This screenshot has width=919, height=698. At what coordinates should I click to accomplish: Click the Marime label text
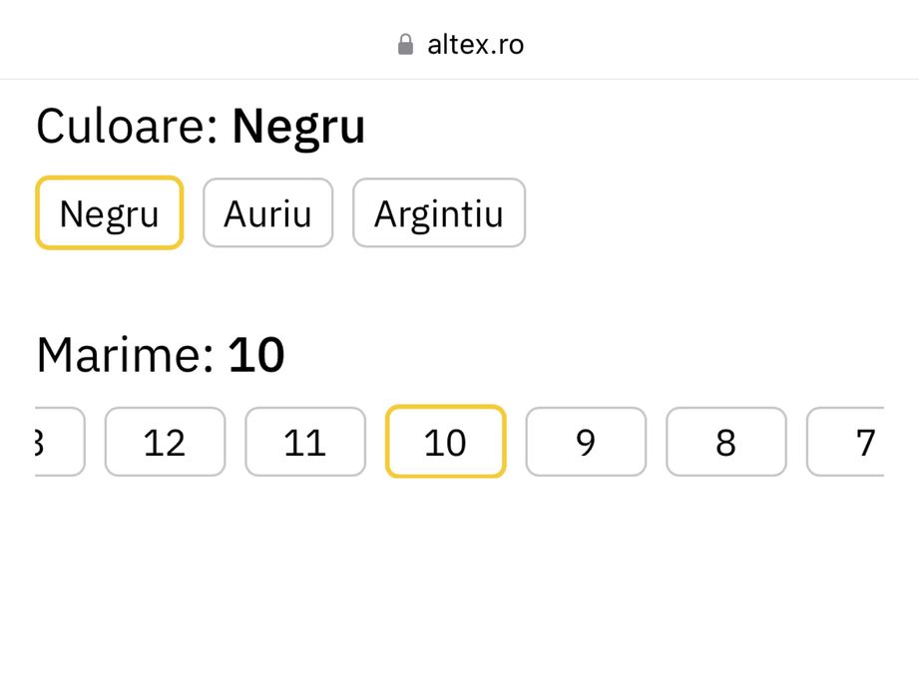125,355
